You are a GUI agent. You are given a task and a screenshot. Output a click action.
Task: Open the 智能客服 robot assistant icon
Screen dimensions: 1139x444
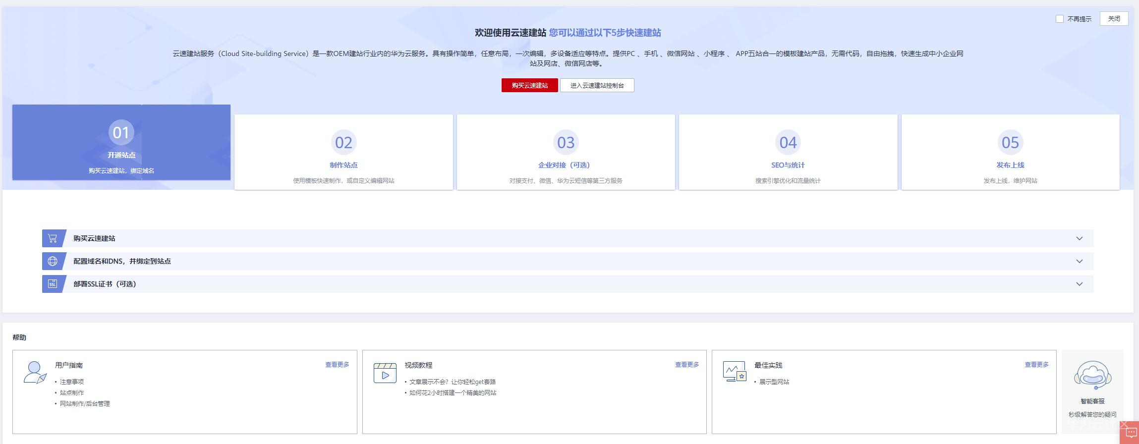click(x=1092, y=376)
